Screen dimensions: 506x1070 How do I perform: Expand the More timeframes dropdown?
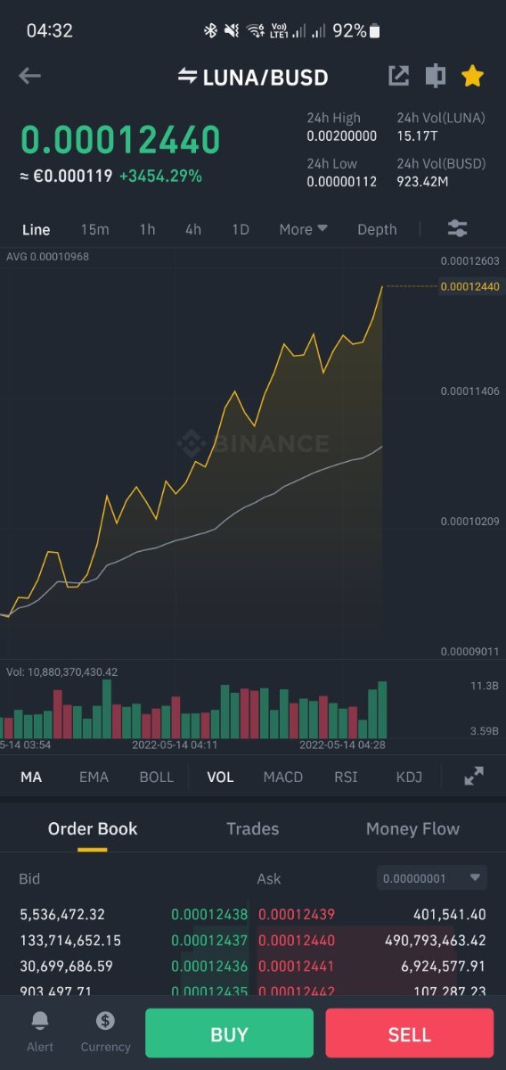coord(303,229)
